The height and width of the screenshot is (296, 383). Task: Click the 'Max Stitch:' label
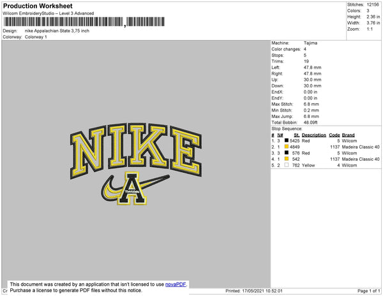tap(282, 104)
